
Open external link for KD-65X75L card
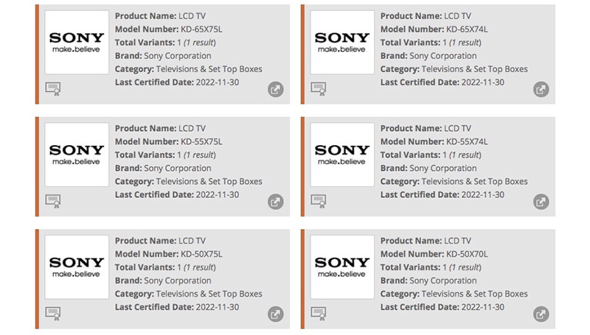(x=275, y=89)
